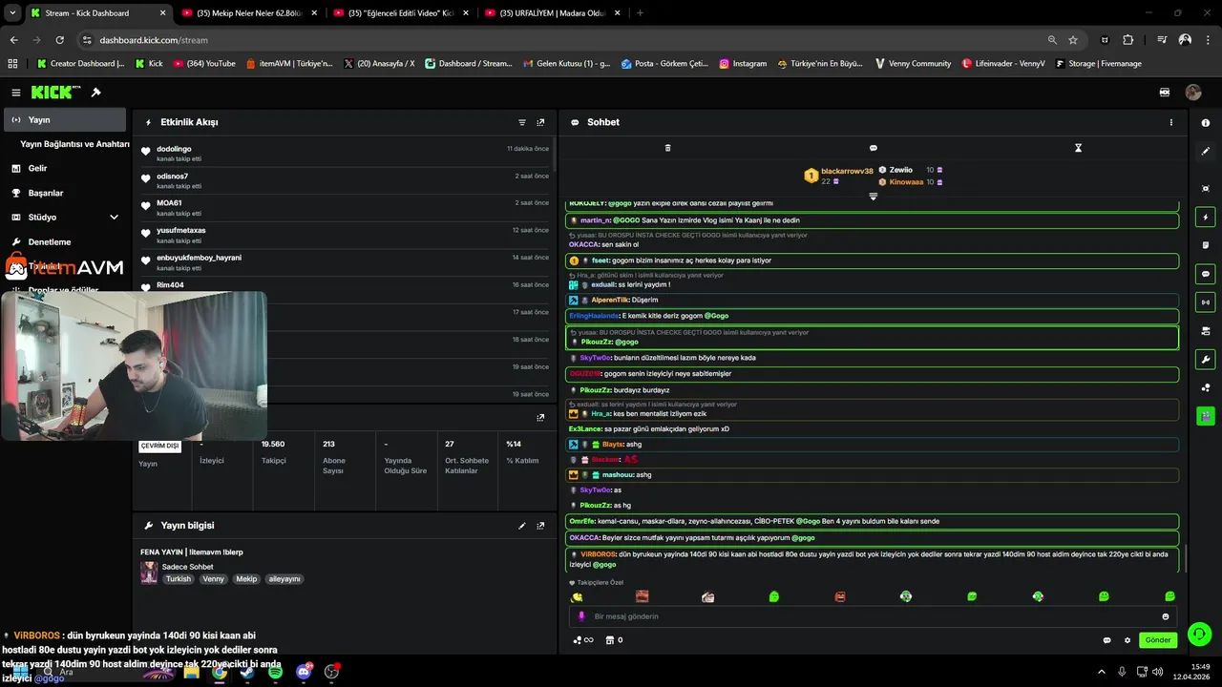Click the speech bubble icon in chat toolbar
The height and width of the screenshot is (687, 1222).
click(873, 148)
